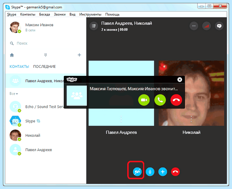Answer incoming call with audio only
Screen dimensions: 232x189
click(x=160, y=100)
